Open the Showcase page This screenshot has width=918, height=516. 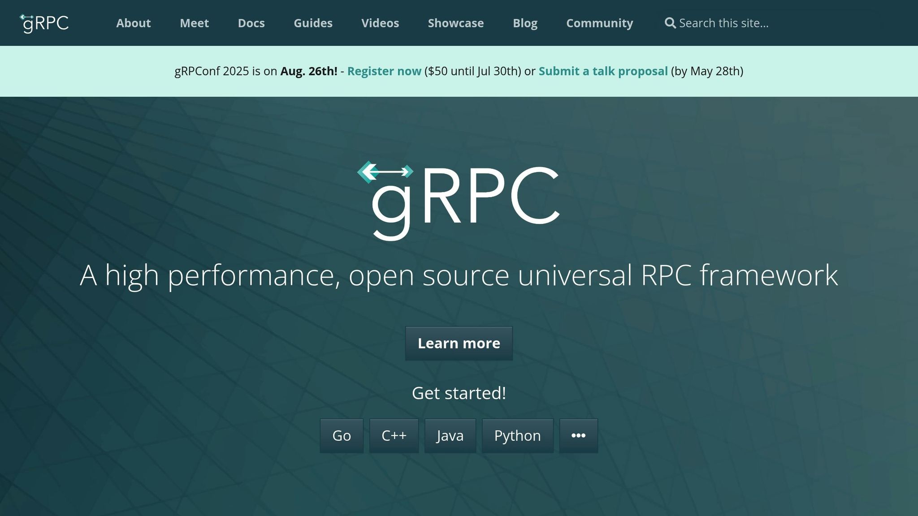click(455, 23)
